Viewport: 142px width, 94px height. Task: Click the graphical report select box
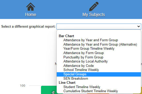(x=99, y=26)
